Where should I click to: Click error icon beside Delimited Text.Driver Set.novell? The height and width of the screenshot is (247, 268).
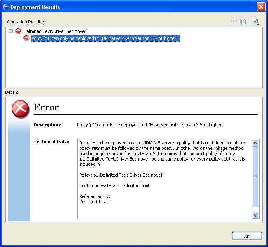[18, 31]
